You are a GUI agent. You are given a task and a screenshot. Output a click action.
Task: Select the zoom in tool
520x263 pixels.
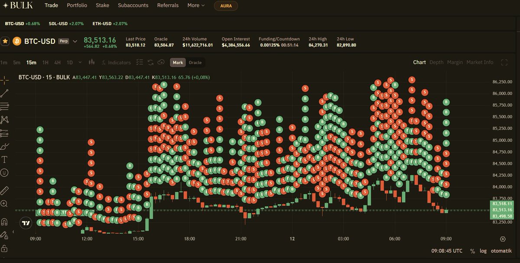(x=5, y=204)
